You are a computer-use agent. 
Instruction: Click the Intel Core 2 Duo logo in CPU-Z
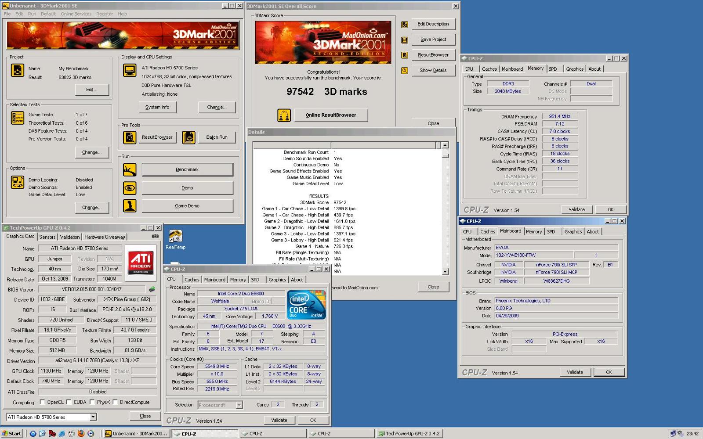[306, 304]
